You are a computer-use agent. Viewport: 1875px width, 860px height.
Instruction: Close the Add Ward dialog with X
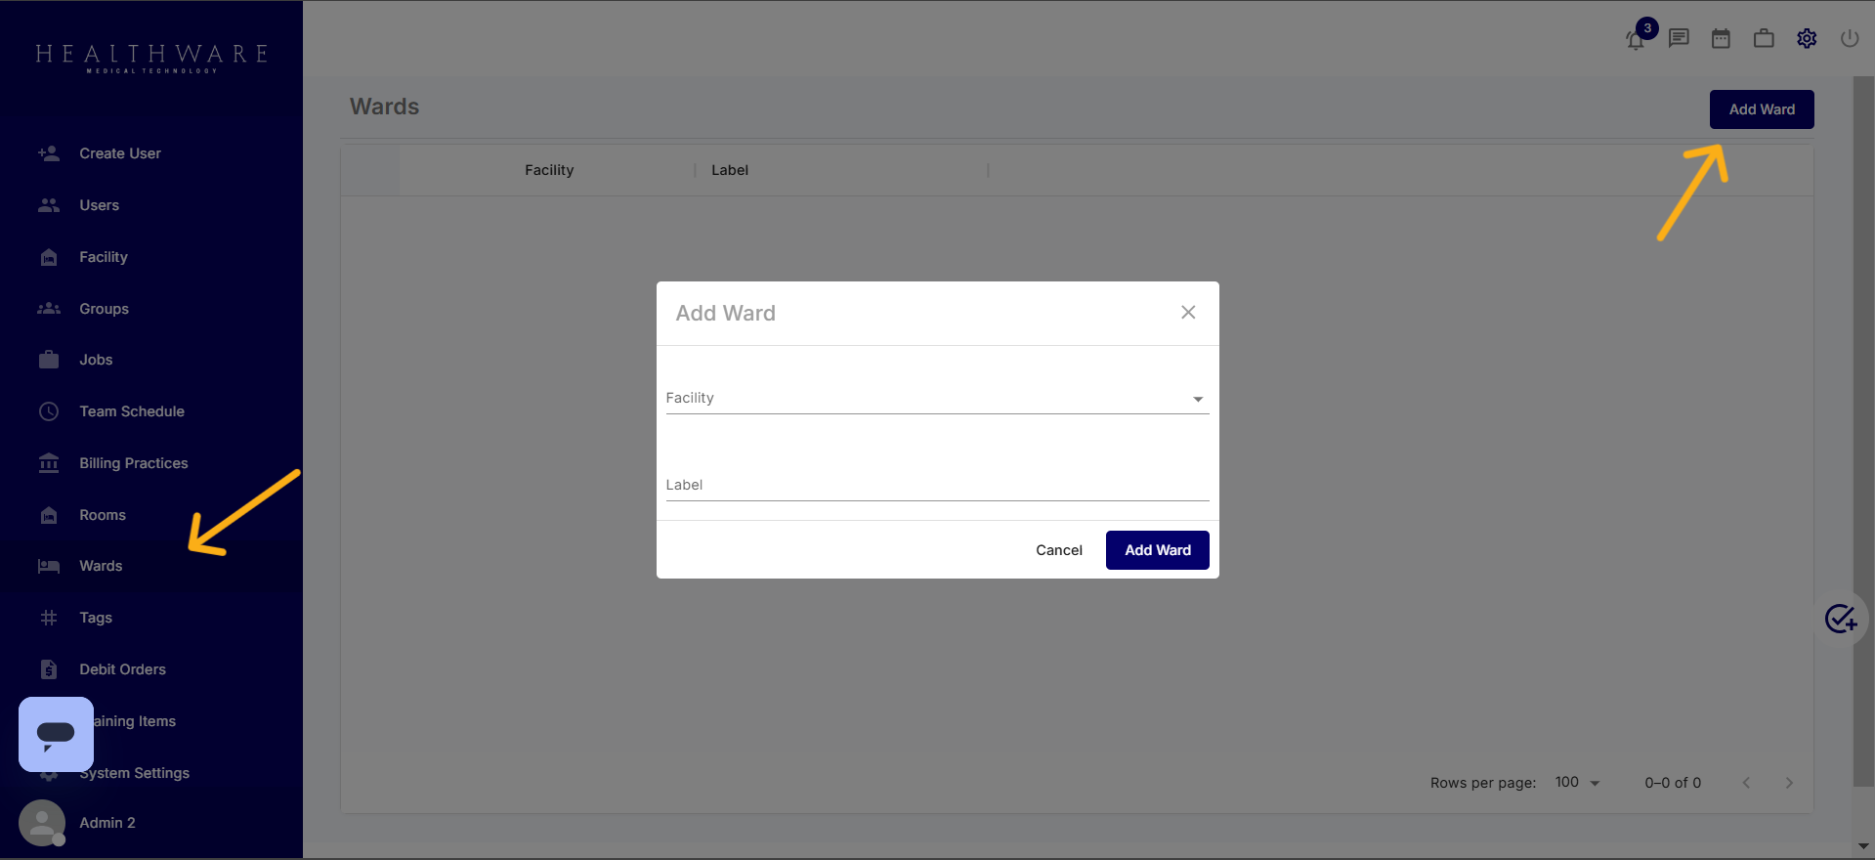click(1188, 313)
